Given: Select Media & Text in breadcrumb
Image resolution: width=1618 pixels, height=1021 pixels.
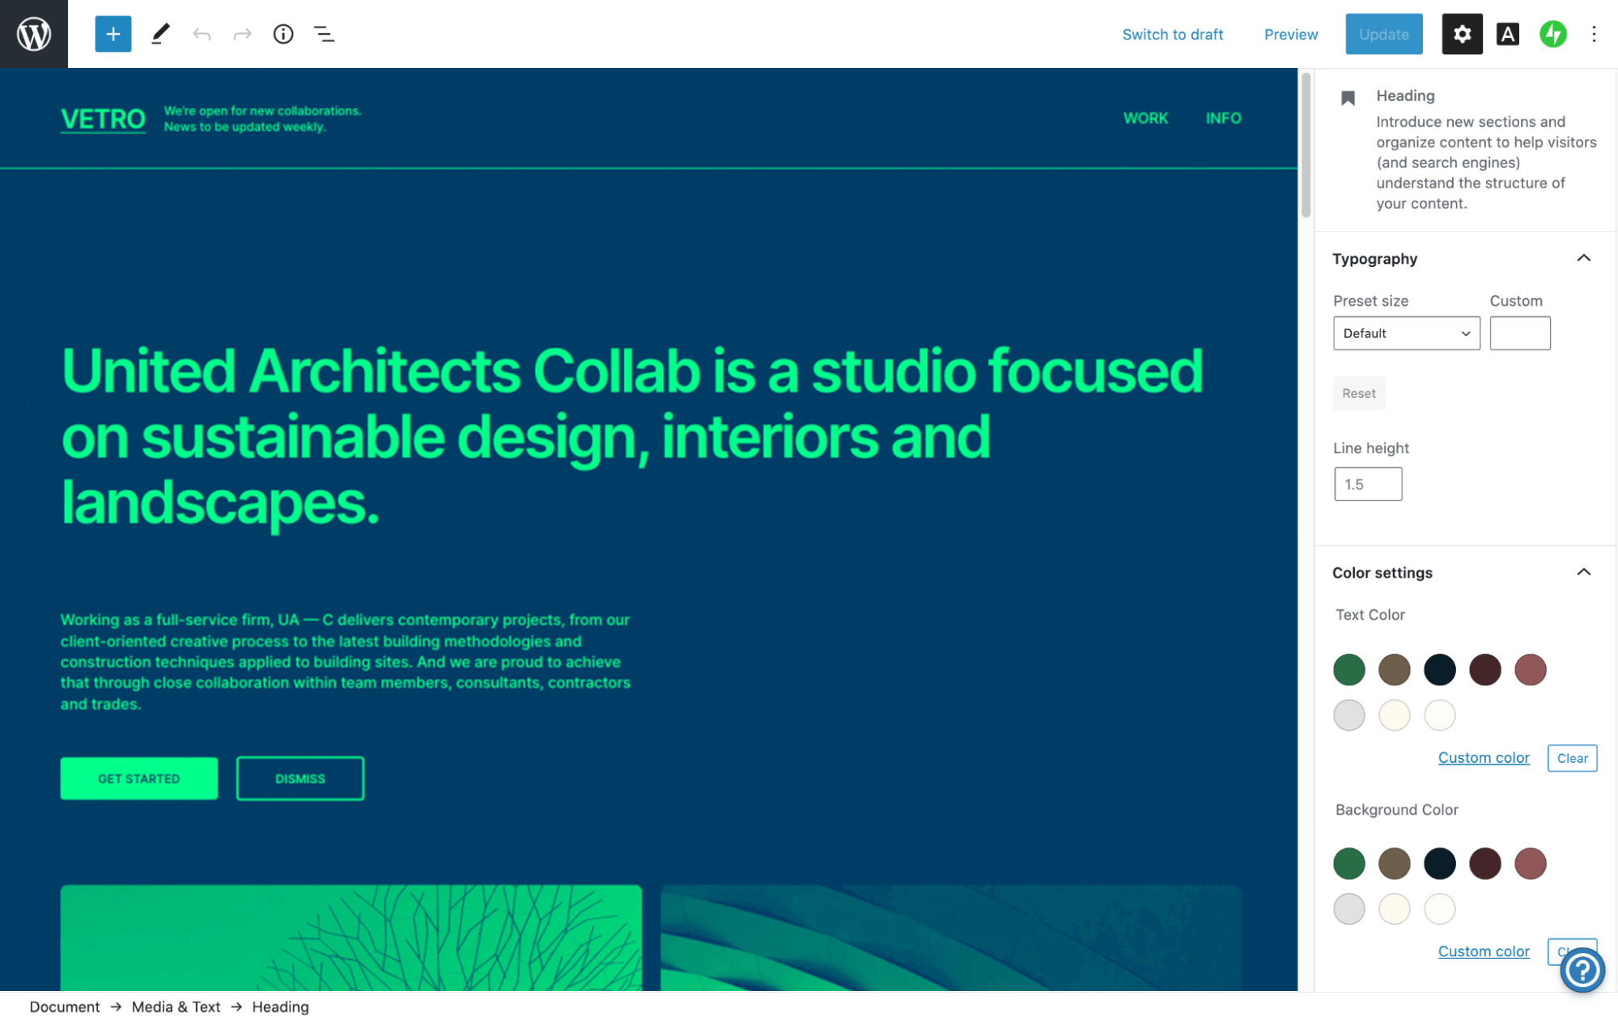Looking at the screenshot, I should click(x=176, y=1006).
